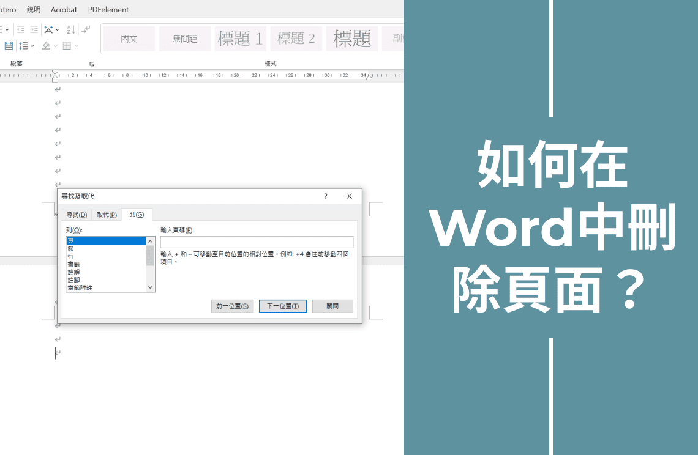Select the 到(G) tab

[137, 215]
